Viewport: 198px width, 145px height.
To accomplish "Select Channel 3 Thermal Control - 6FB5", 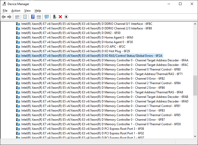I will (x=101, y=115).
